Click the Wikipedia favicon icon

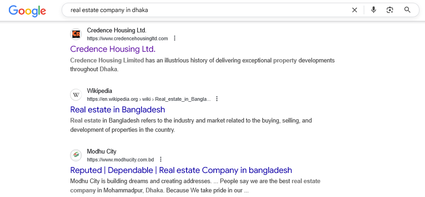76,95
